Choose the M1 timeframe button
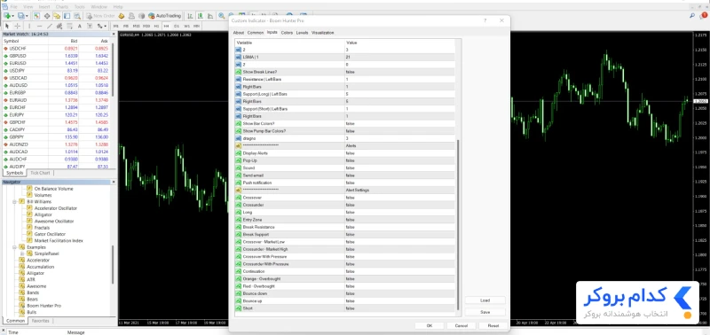Viewport: 710px width, 335px height. (x=115, y=26)
